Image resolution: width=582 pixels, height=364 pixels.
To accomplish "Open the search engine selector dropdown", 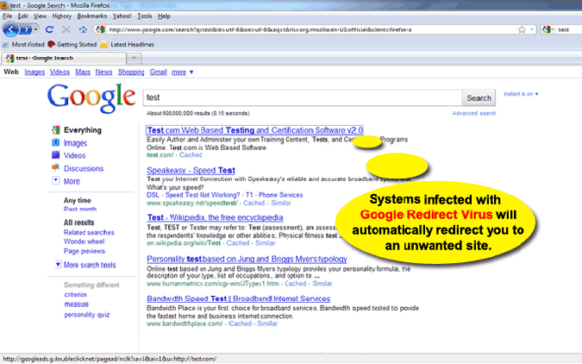I will coord(548,29).
